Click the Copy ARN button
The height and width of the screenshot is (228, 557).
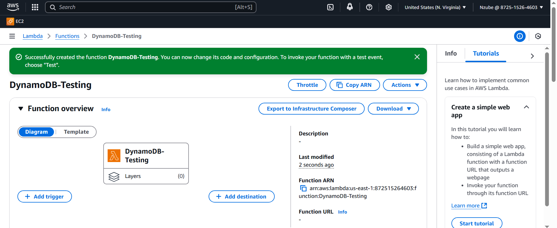(355, 85)
